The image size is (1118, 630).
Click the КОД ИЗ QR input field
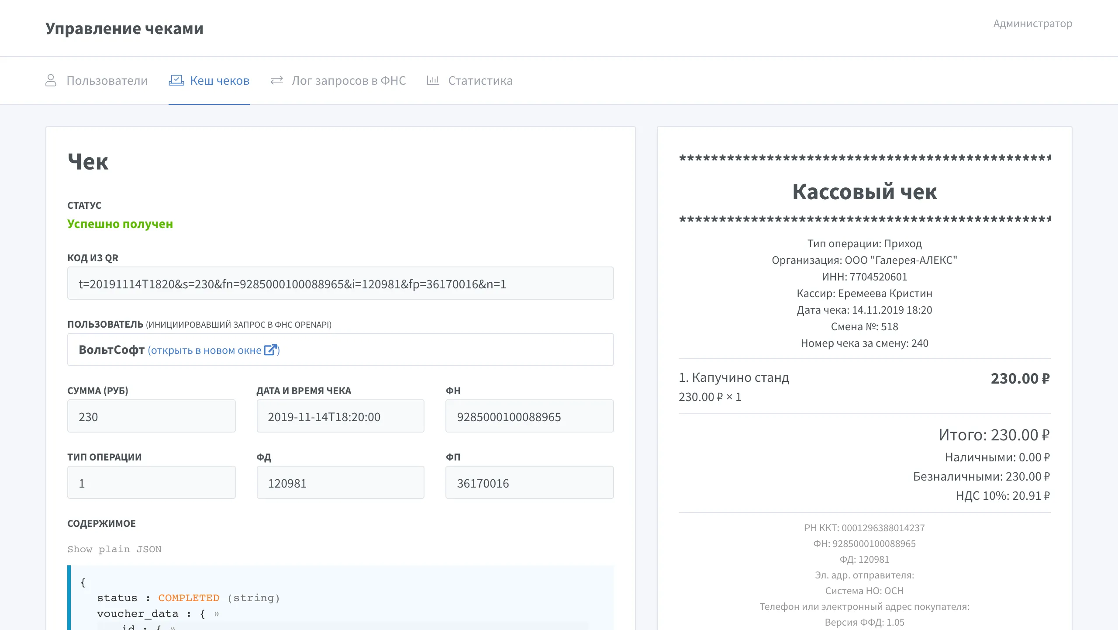(x=341, y=283)
